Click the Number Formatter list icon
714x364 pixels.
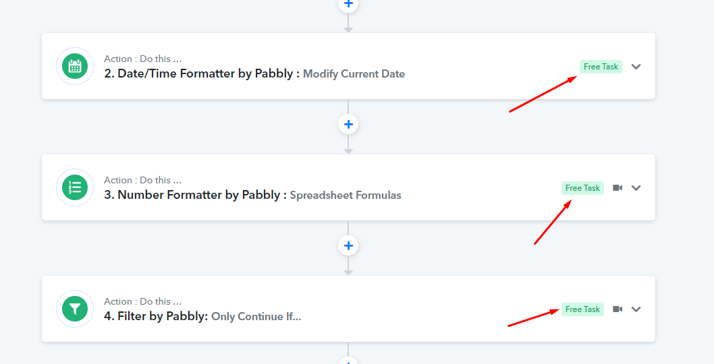point(75,187)
